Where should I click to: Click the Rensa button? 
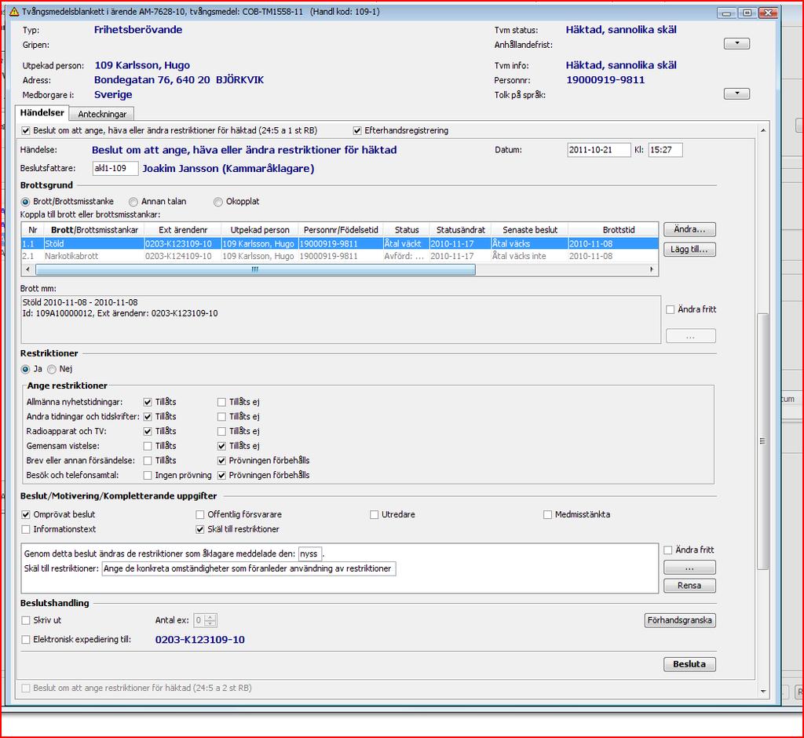689,586
